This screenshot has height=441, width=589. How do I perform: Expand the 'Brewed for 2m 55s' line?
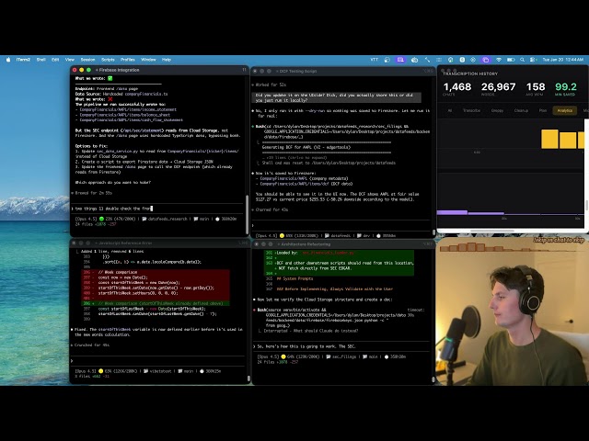tap(92, 193)
